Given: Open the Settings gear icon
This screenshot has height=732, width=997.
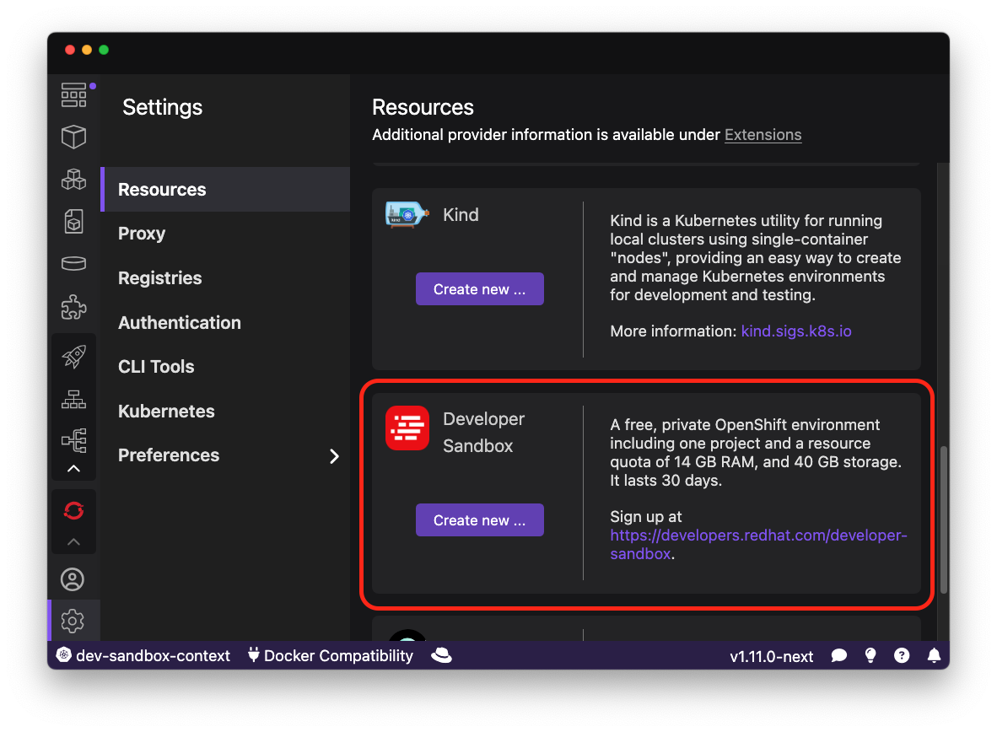Looking at the screenshot, I should pos(73,621).
